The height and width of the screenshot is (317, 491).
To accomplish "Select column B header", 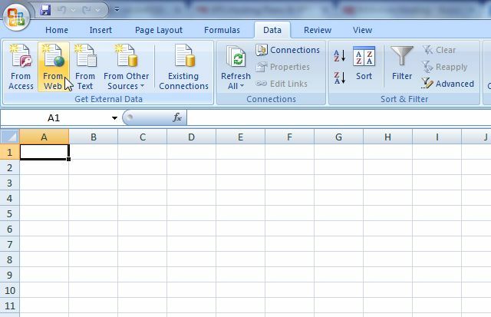I will pos(94,137).
